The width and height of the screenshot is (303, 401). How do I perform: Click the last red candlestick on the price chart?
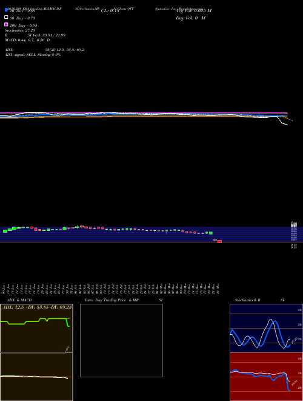click(219, 241)
